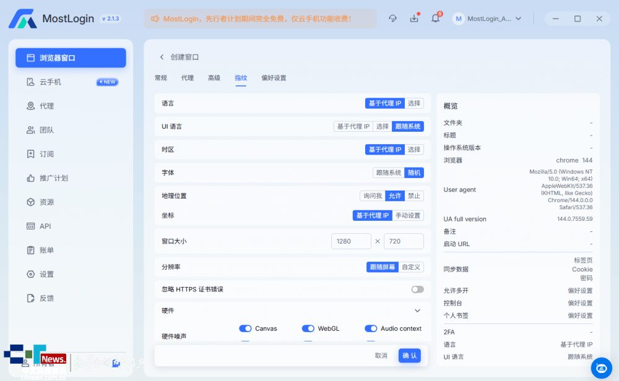Switch to the advanced (高级) tab
The height and width of the screenshot is (381, 619).
coord(214,78)
